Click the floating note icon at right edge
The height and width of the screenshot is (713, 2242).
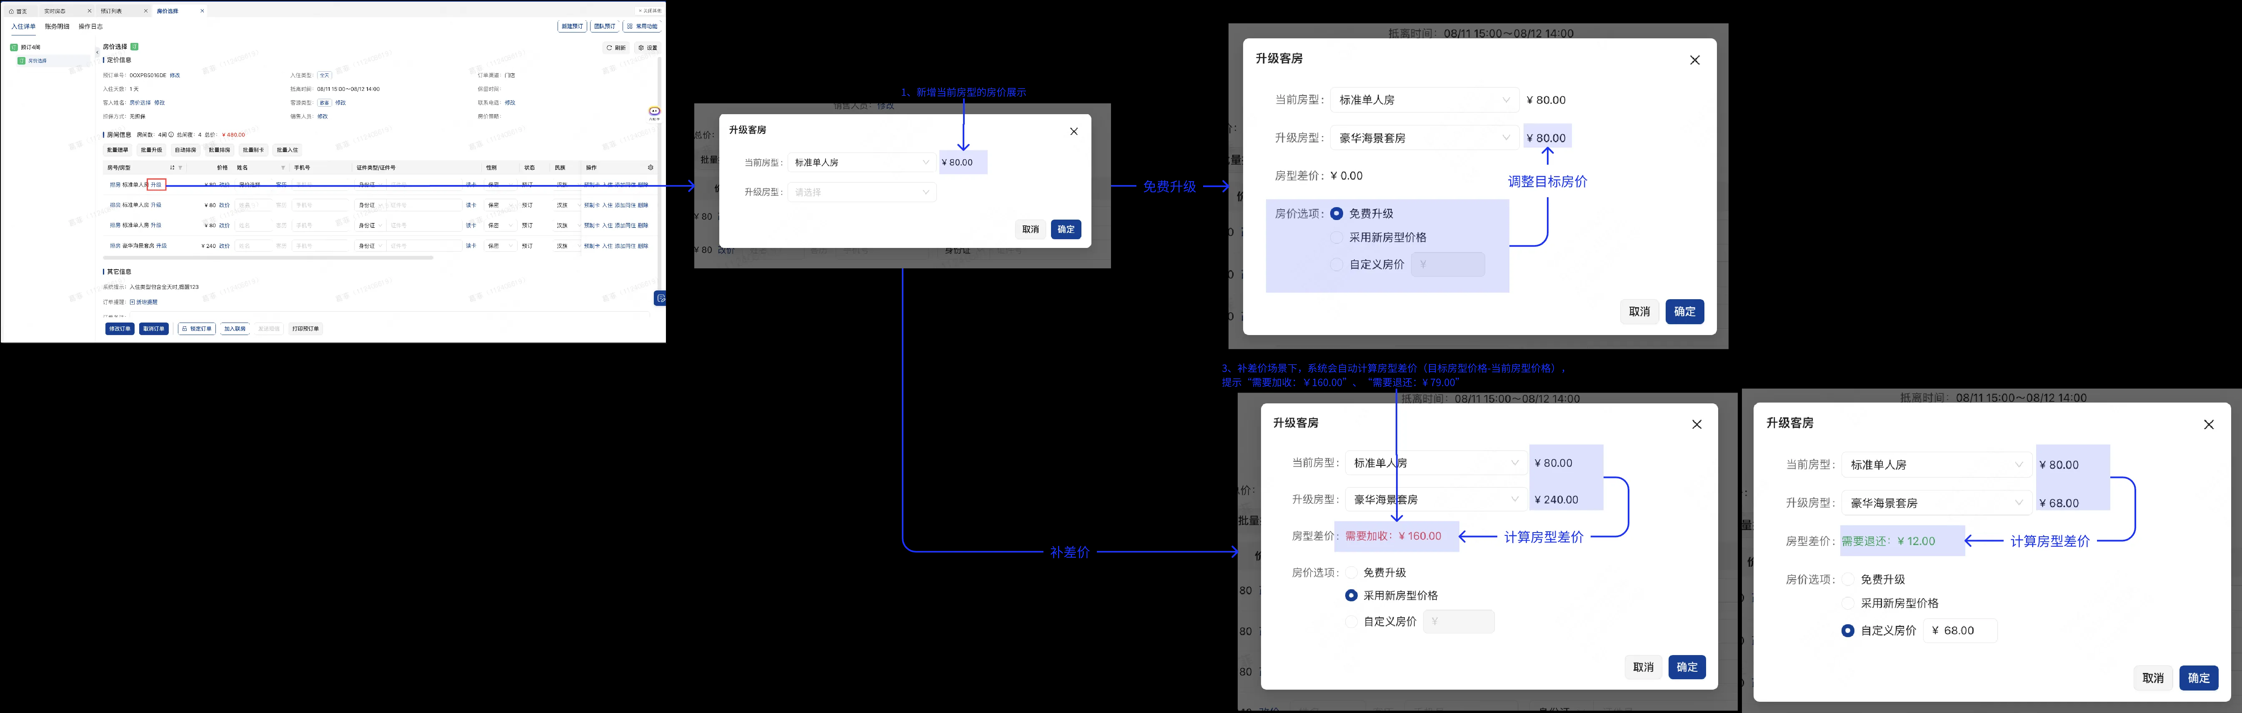pyautogui.click(x=661, y=299)
